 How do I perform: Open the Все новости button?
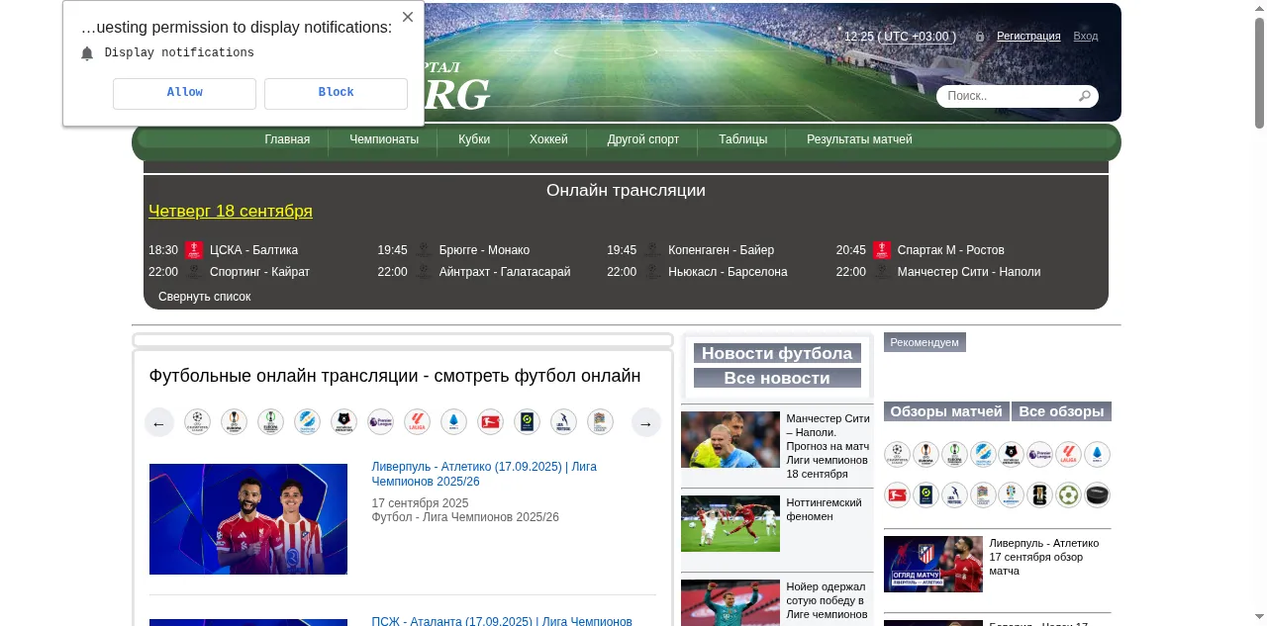click(x=777, y=378)
